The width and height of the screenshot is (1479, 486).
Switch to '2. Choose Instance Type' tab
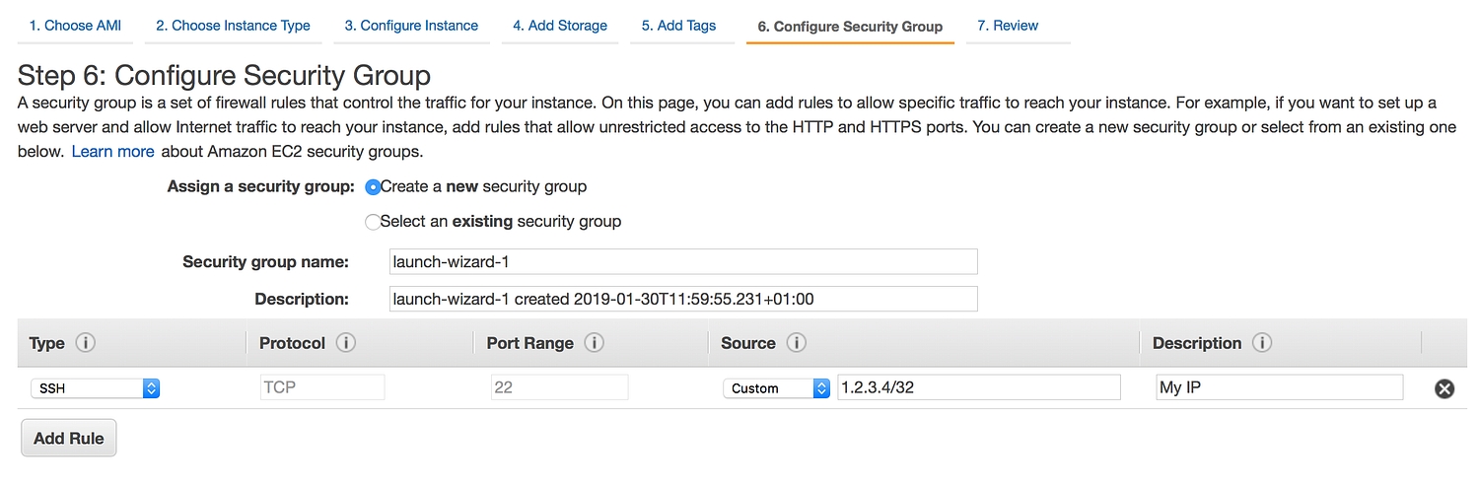point(233,26)
